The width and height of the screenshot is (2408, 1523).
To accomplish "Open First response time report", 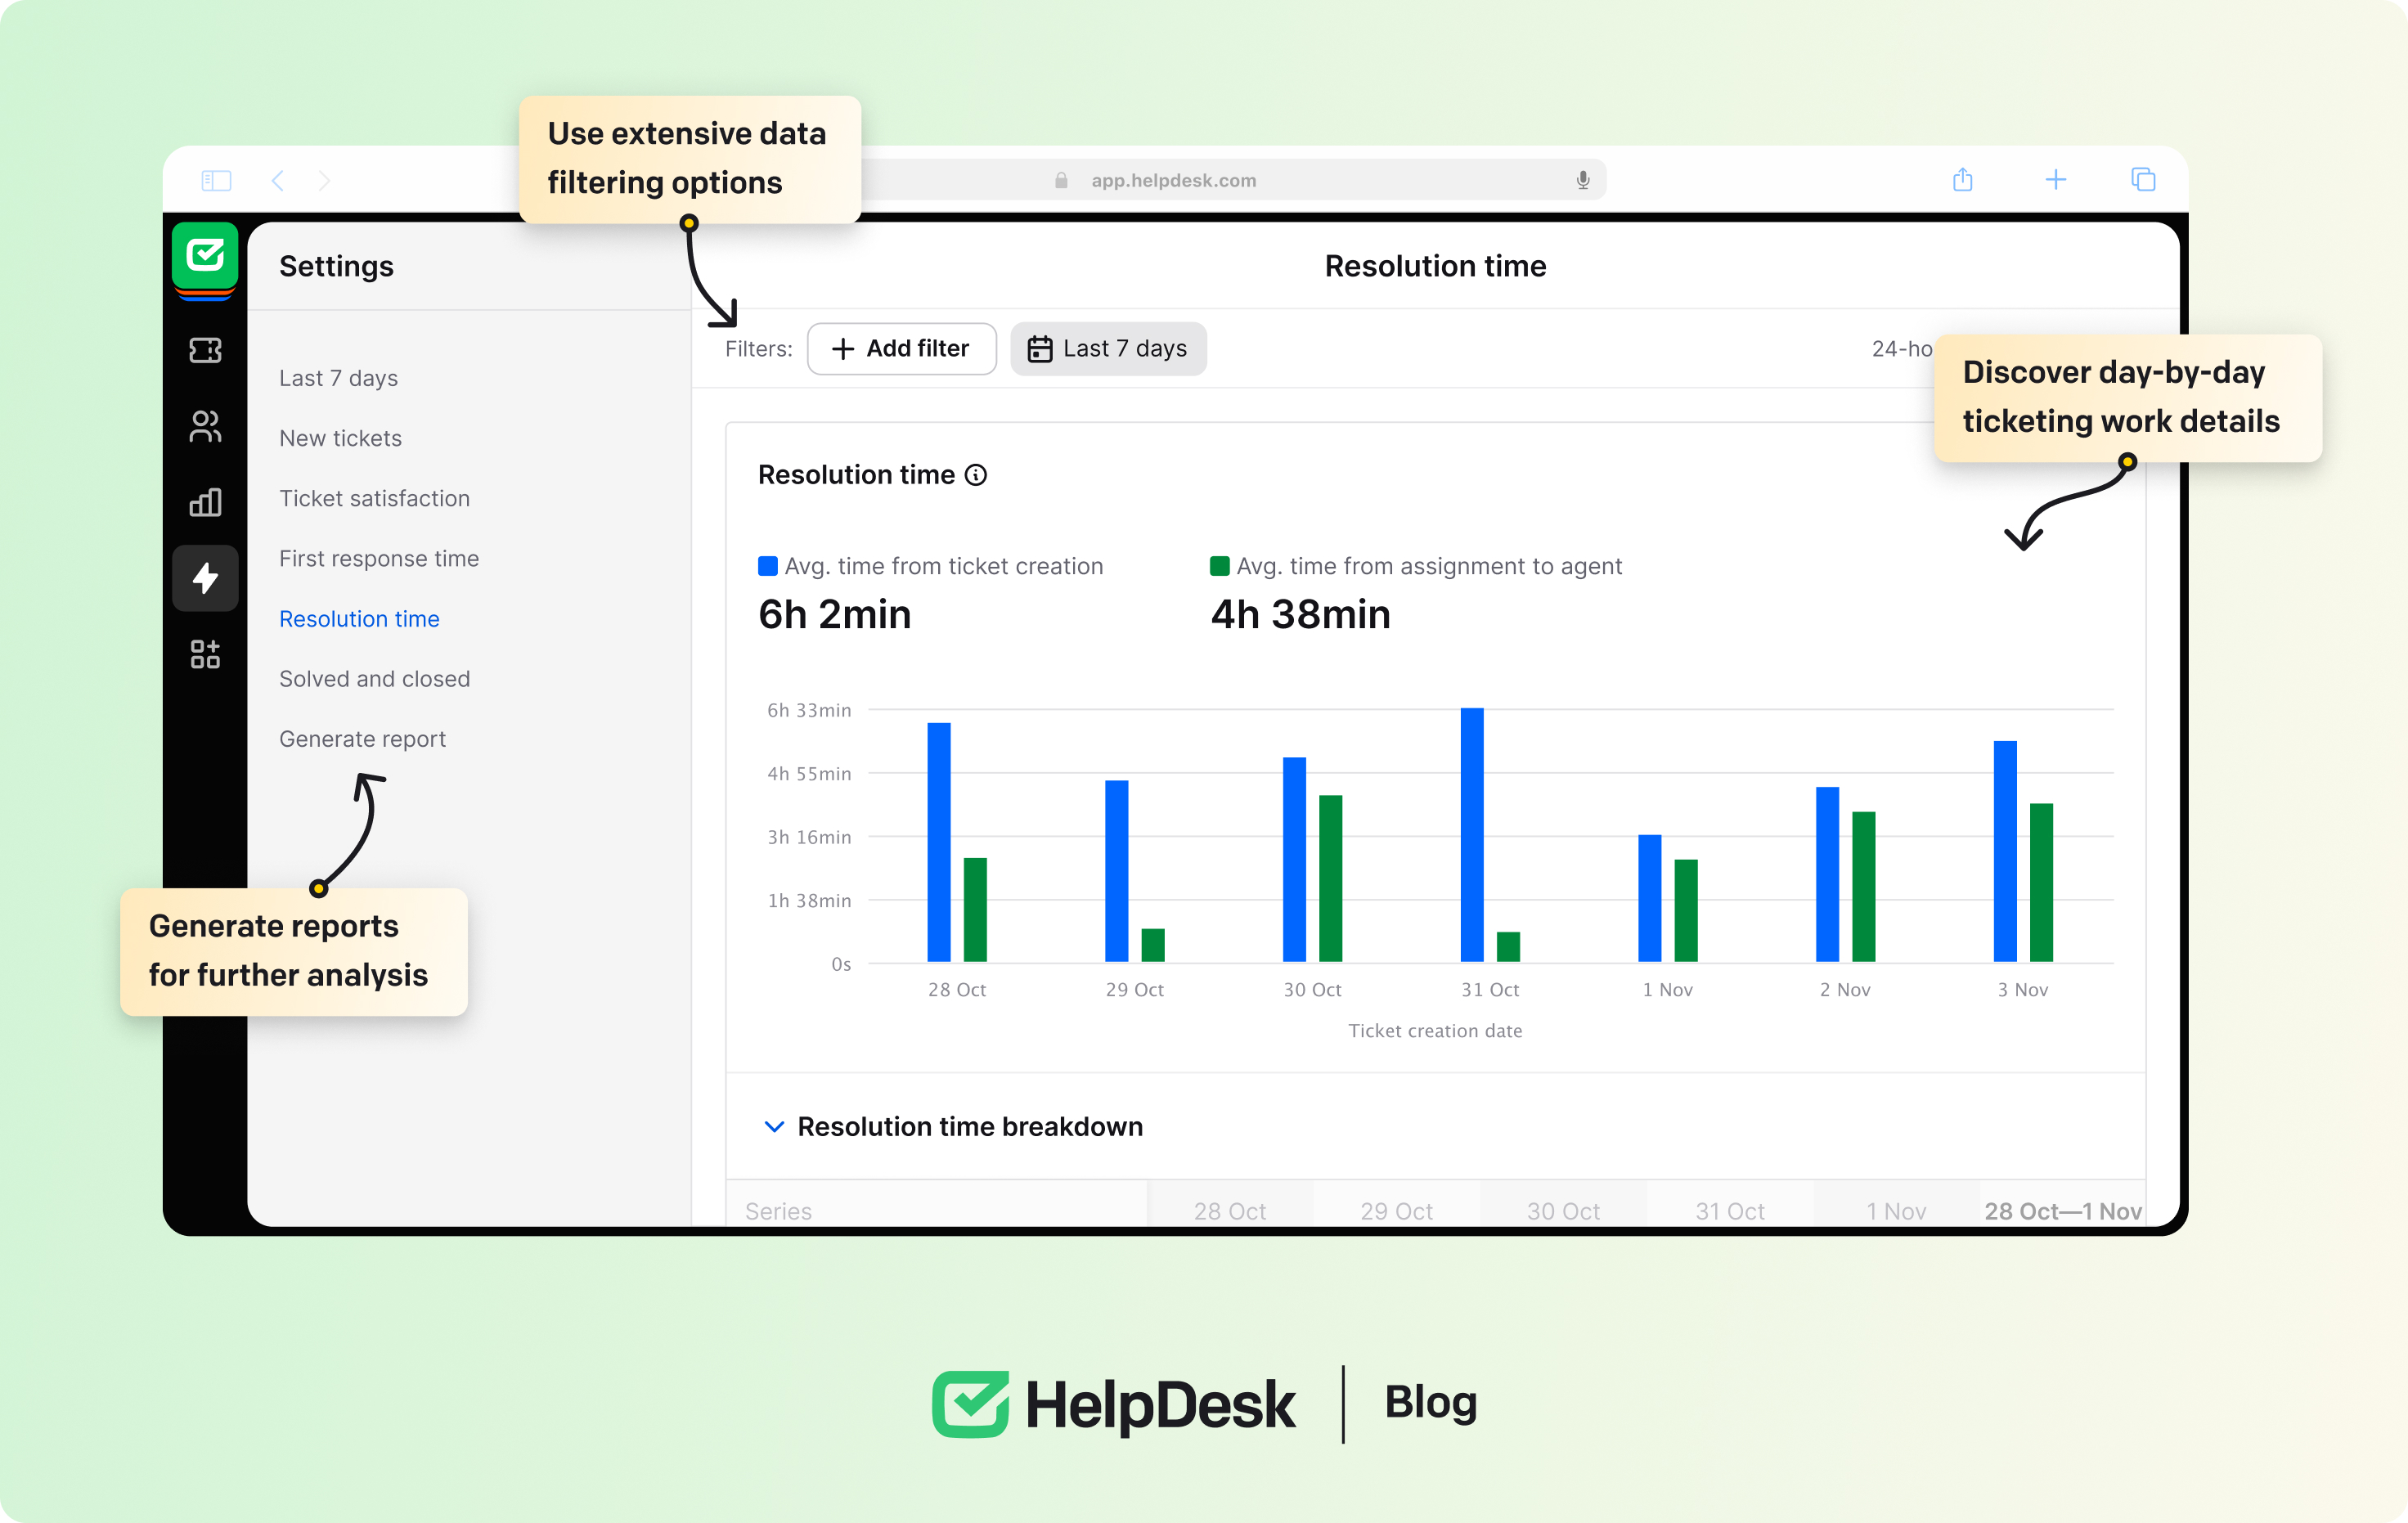I will pyautogui.click(x=378, y=558).
